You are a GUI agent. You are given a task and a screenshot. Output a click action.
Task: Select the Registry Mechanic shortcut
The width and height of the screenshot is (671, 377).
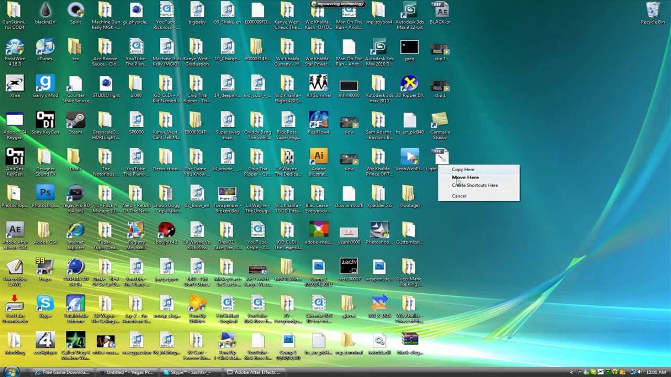tap(136, 236)
